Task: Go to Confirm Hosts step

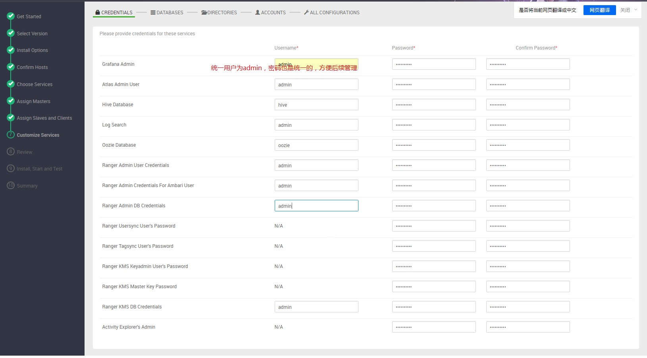Action: click(x=32, y=67)
